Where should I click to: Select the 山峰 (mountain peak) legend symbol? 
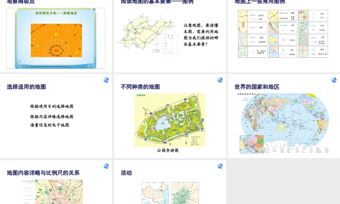coord(313,14)
